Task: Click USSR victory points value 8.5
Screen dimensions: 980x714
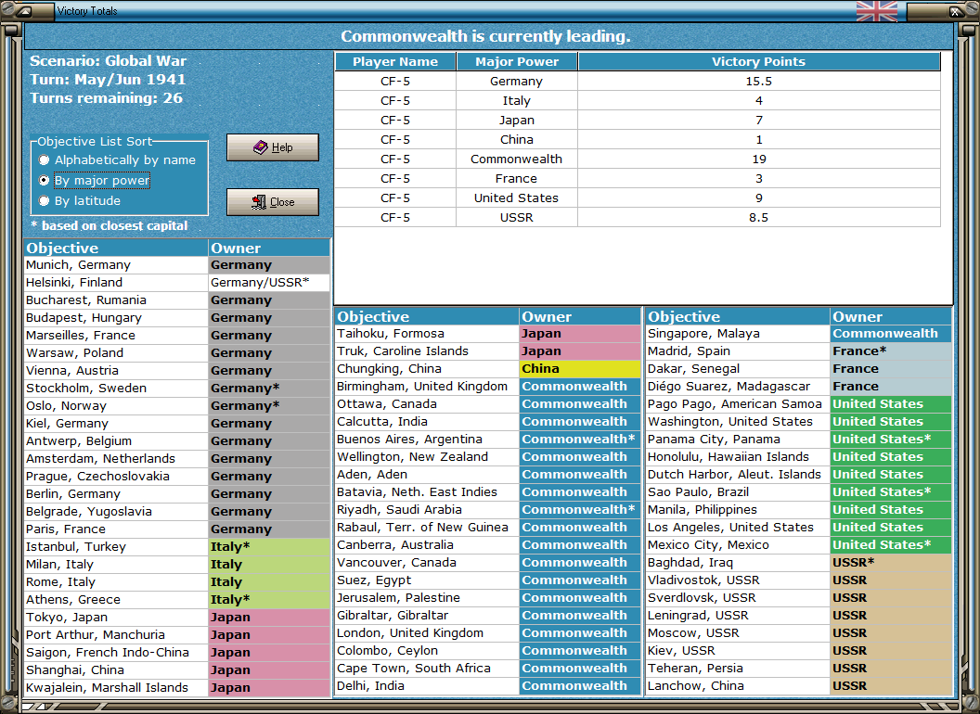Action: 759,217
